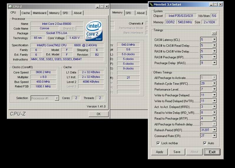Image resolution: width=235 pixels, height=168 pixels.
Task: Close the MemSet 3.4 beta4 window
Action: pyautogui.click(x=220, y=4)
